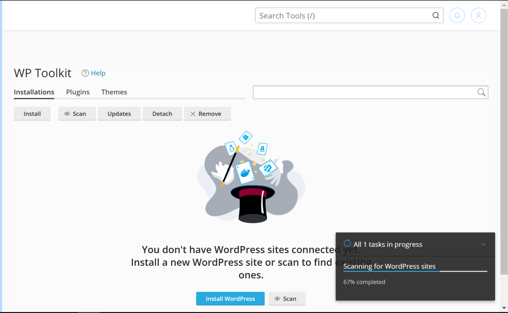
Task: Click the installations filter magnifier icon
Action: point(481,92)
